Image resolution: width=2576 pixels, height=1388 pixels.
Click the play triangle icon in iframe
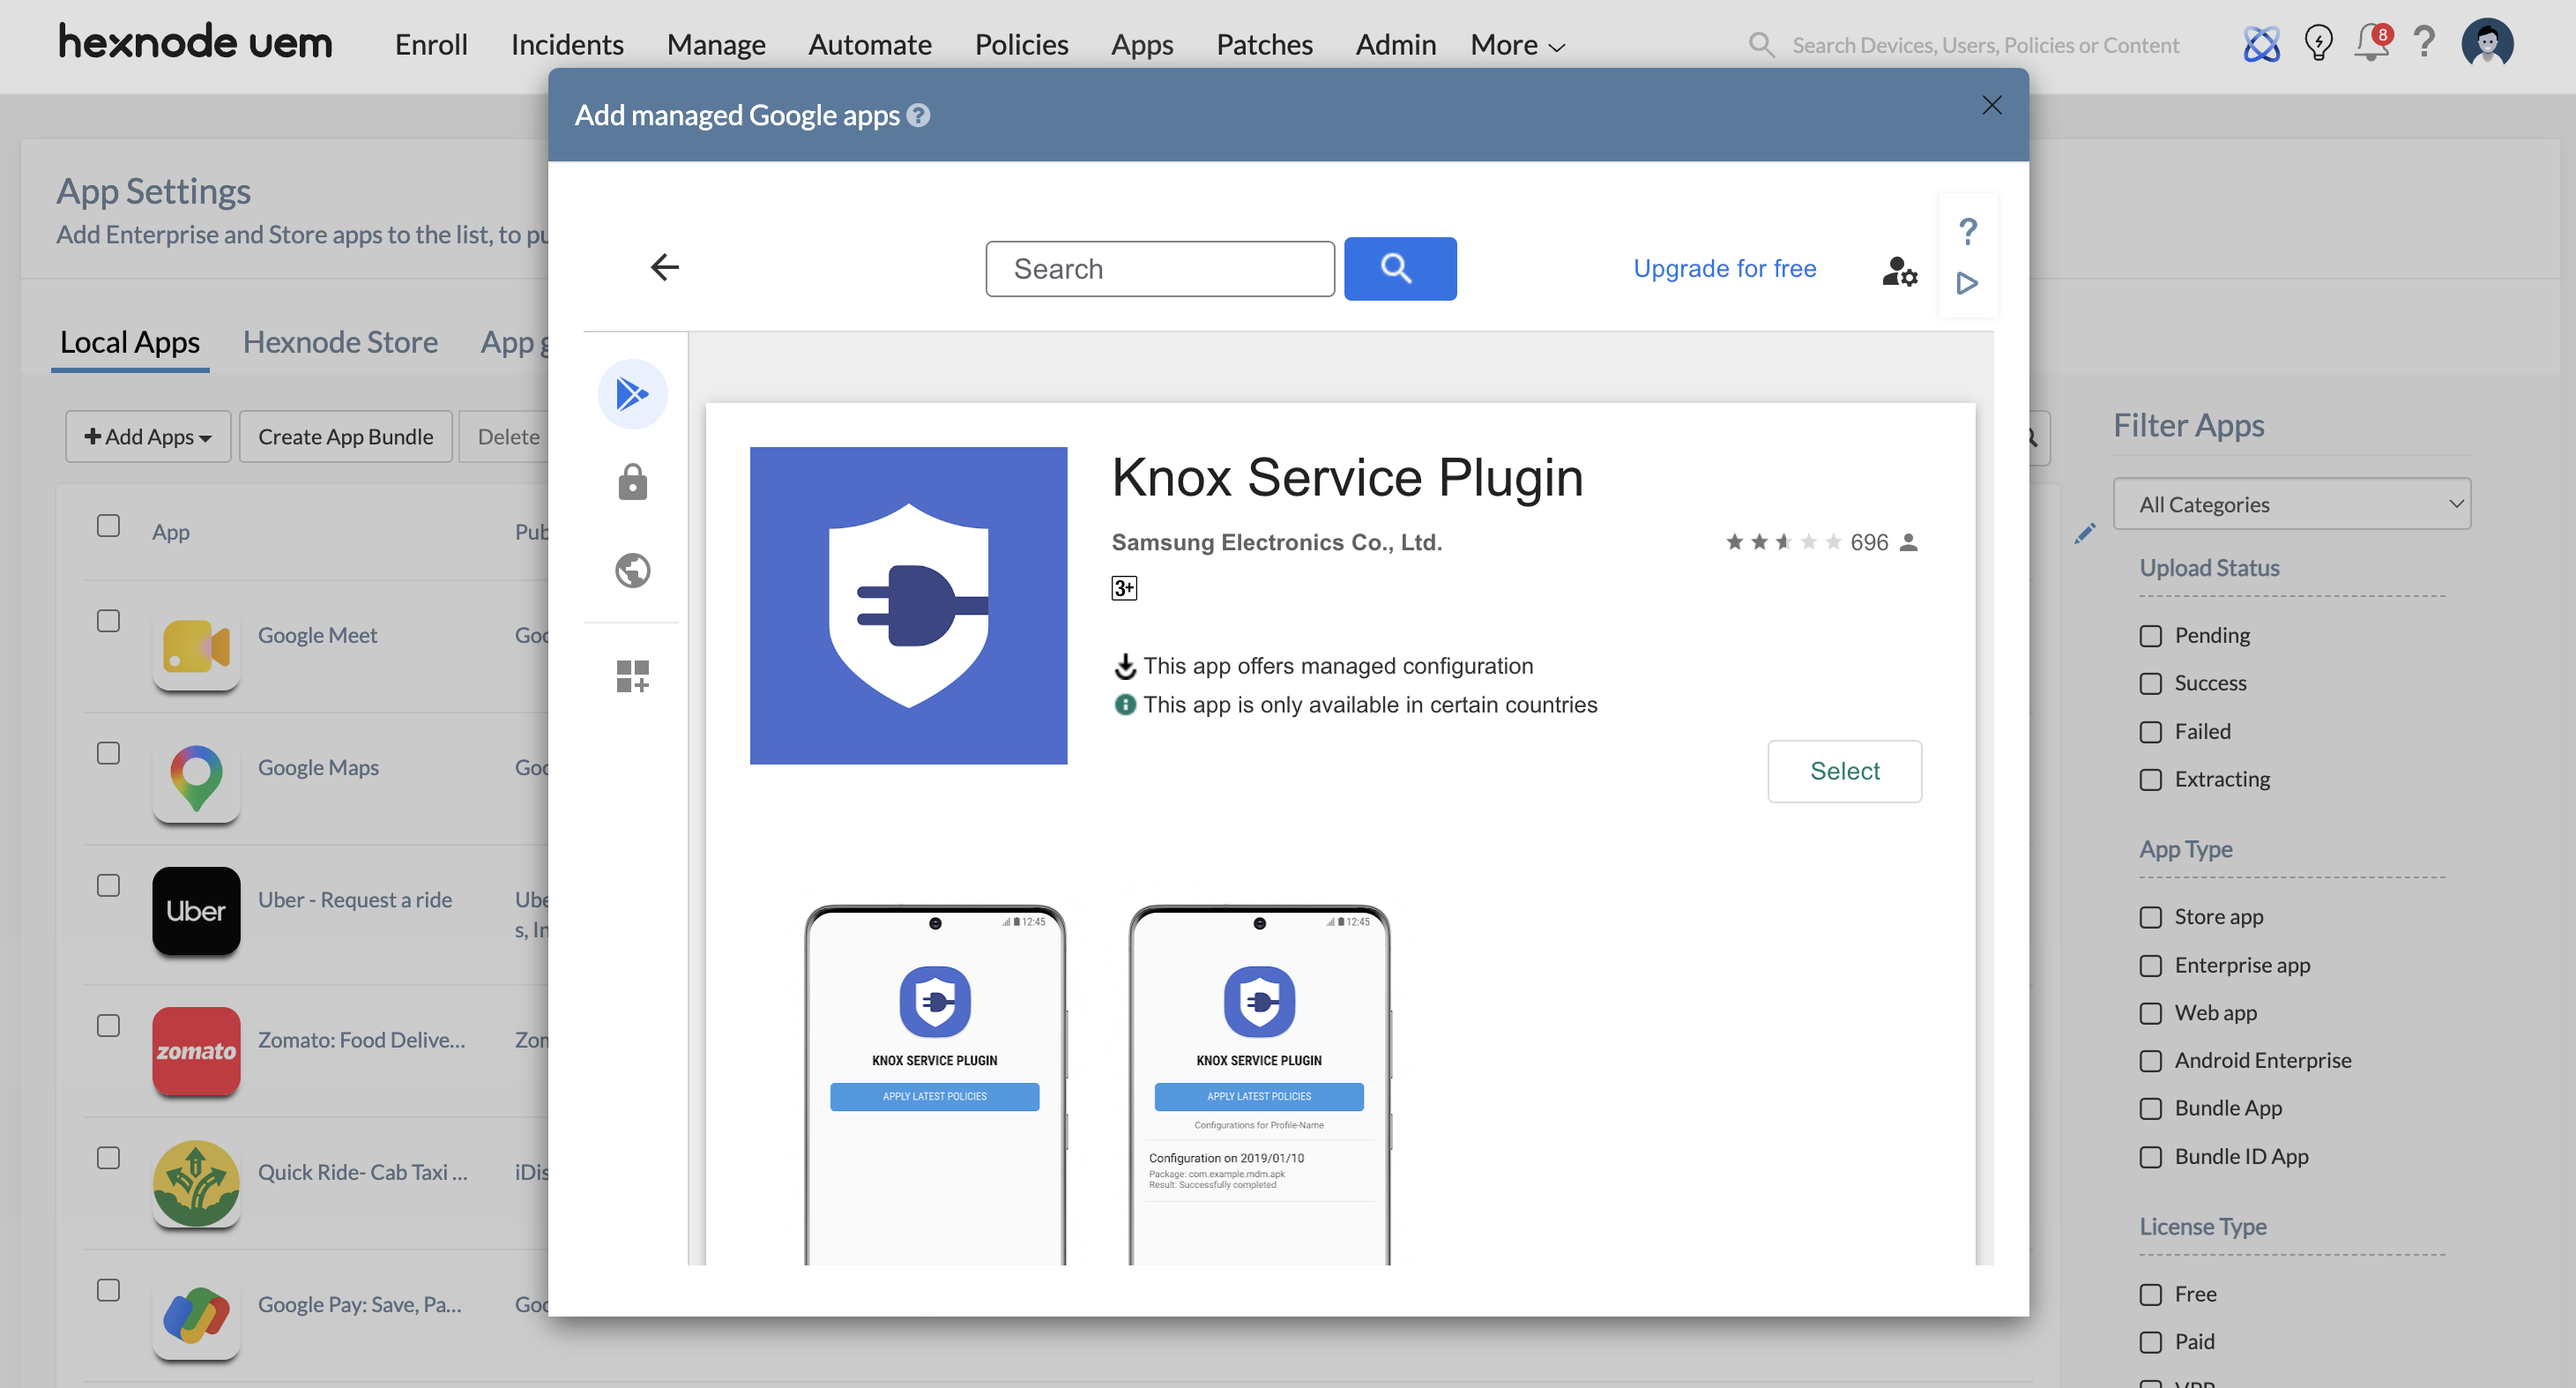pyautogui.click(x=1967, y=283)
